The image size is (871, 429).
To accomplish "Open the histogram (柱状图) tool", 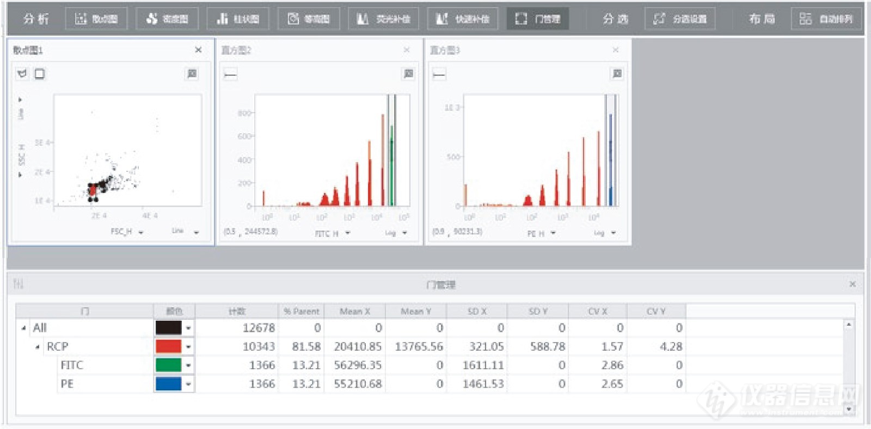I will [x=238, y=19].
